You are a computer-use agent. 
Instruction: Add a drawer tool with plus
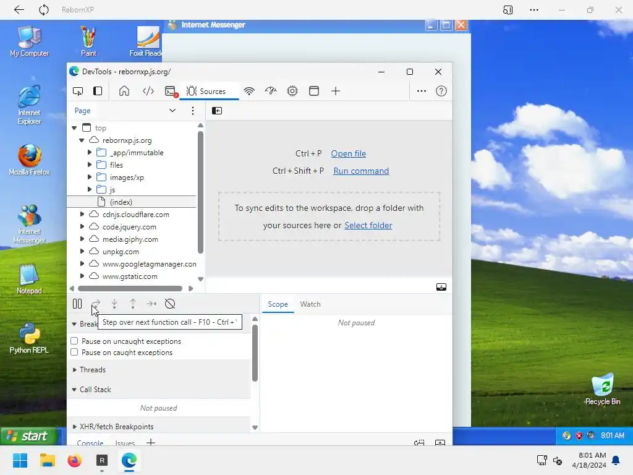click(x=151, y=442)
